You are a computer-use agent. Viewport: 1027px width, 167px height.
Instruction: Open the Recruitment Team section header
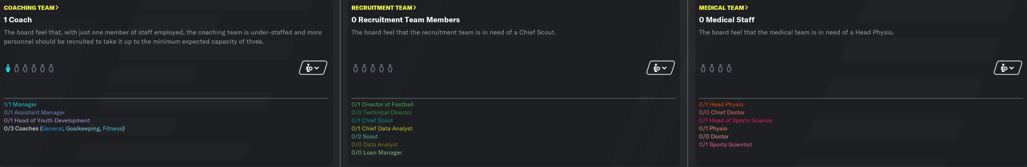tap(384, 7)
